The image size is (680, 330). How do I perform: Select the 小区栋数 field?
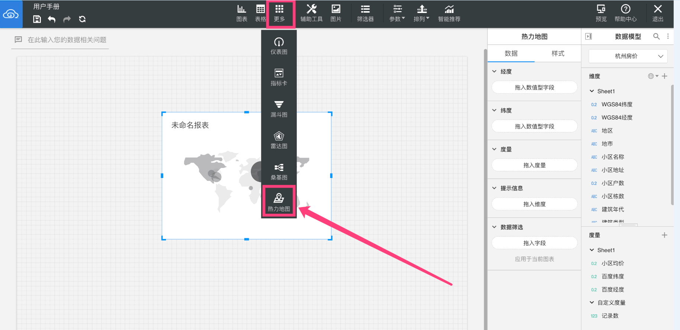pos(613,196)
